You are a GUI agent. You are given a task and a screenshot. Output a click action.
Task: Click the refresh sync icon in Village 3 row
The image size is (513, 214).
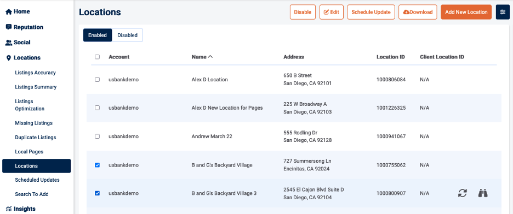pos(462,193)
